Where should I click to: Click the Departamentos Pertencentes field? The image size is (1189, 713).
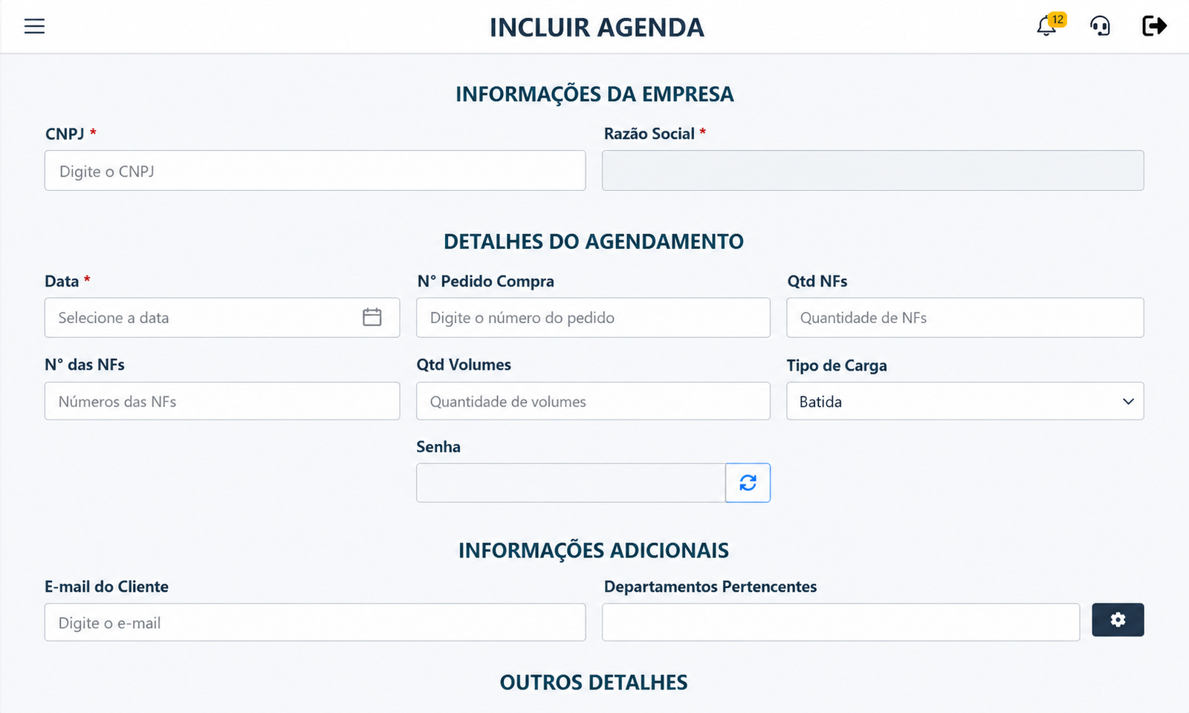840,622
